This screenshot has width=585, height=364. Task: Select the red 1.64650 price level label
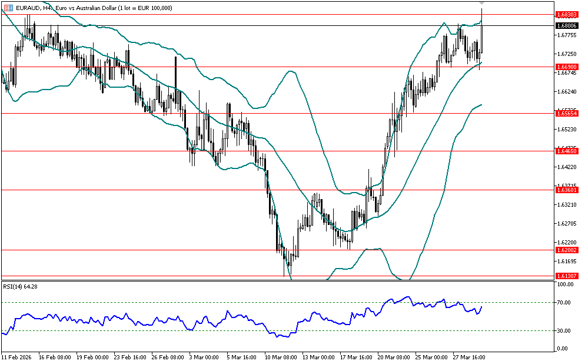pos(566,151)
